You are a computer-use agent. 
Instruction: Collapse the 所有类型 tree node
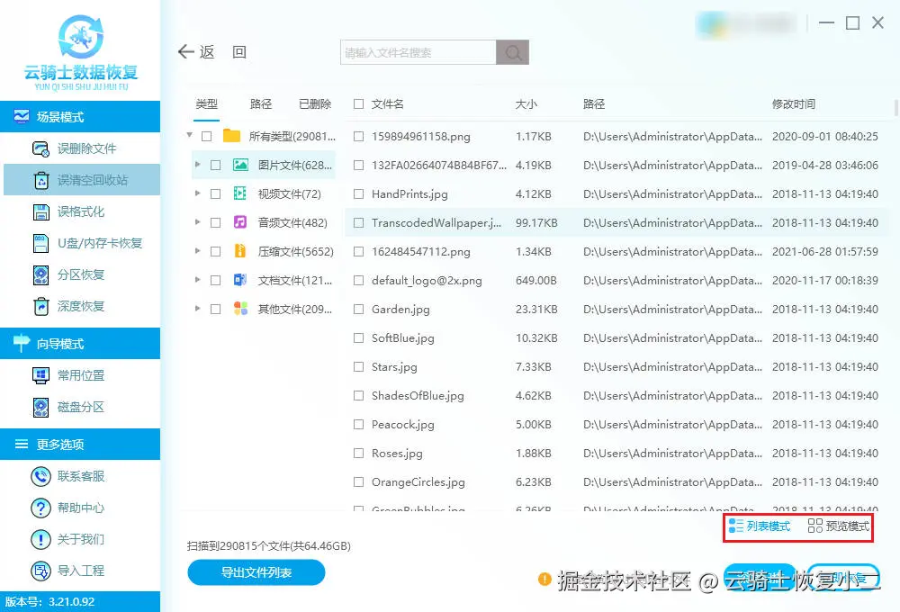point(189,136)
